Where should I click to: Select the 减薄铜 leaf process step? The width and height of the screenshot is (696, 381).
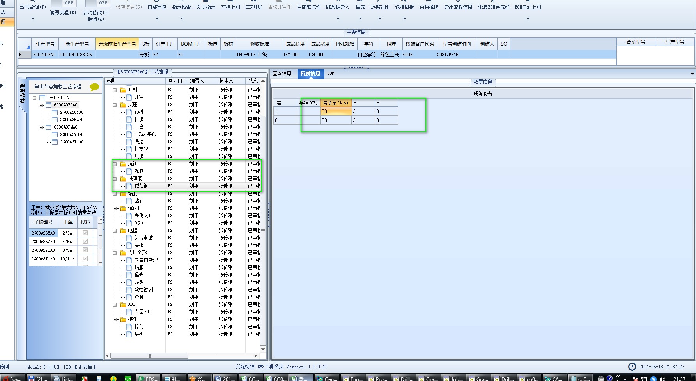coord(141,186)
